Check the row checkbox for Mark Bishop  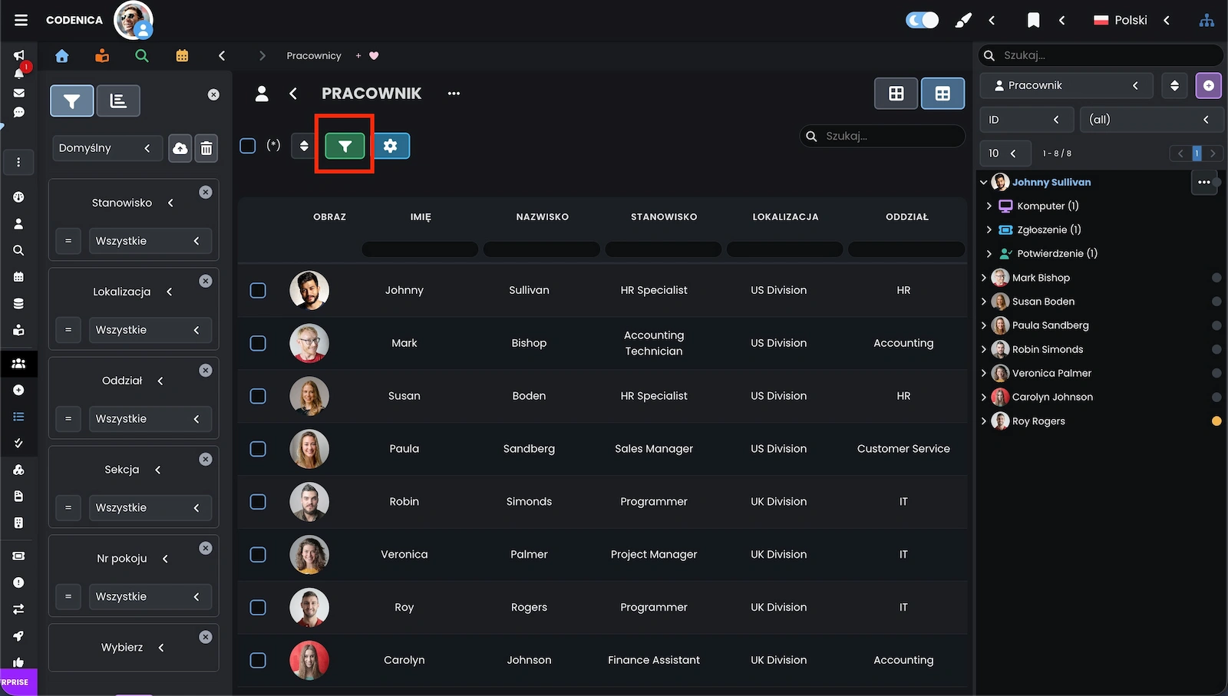click(x=257, y=343)
